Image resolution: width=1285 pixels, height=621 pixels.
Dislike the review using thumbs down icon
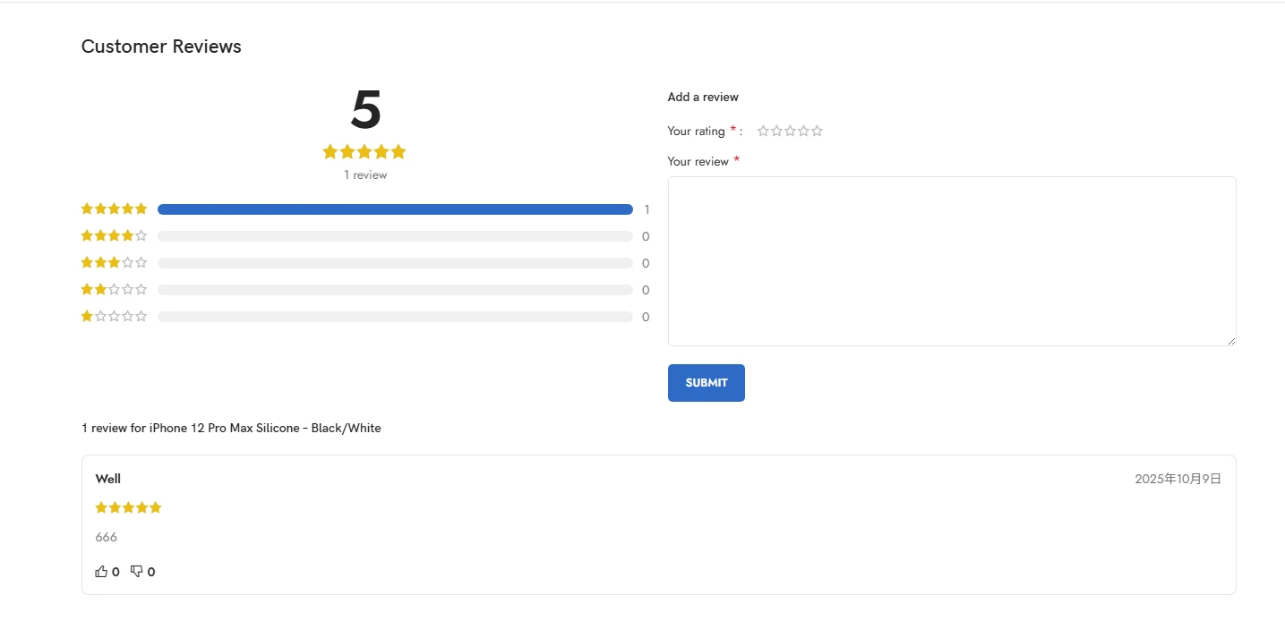pyautogui.click(x=136, y=572)
